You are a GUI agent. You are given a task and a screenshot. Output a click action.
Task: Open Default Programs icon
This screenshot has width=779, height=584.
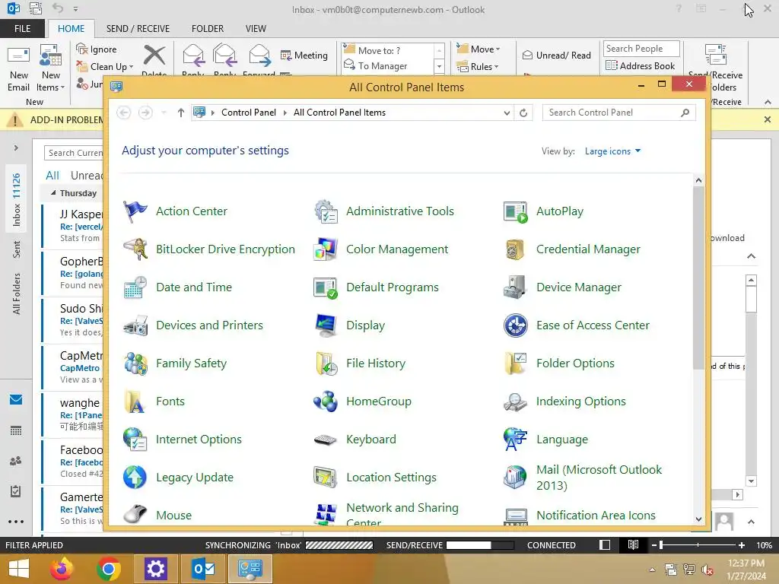coord(326,287)
